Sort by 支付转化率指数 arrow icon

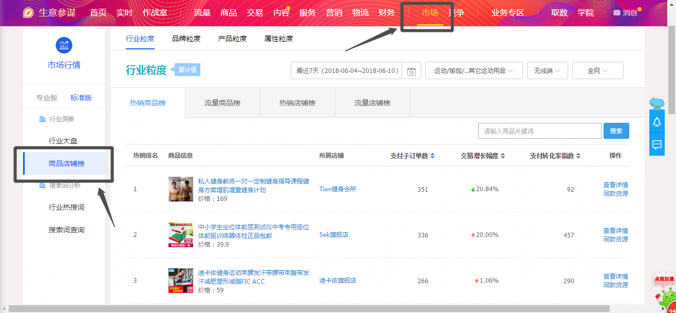coord(578,156)
